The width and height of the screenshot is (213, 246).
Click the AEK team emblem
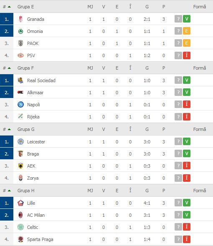tap(20, 166)
